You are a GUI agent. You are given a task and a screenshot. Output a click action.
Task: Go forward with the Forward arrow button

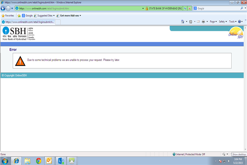click(8, 8)
